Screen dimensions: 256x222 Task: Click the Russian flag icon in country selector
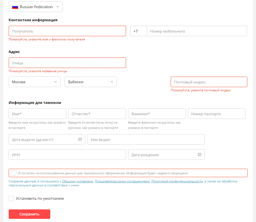pos(15,7)
